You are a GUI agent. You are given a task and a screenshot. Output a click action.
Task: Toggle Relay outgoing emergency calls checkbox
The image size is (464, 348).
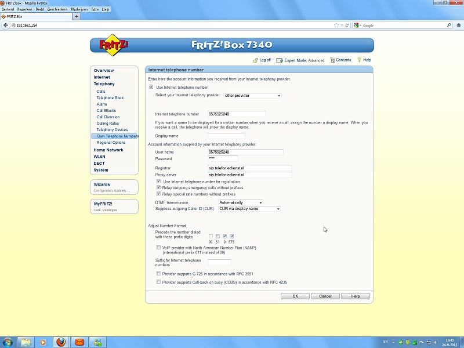[x=158, y=187]
